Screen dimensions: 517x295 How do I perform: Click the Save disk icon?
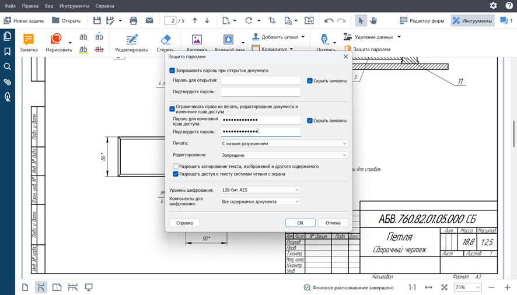tap(97, 20)
